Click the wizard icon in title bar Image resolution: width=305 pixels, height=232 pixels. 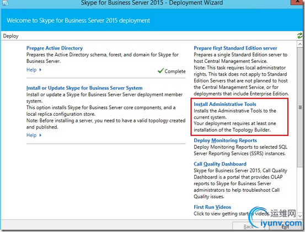click(x=5, y=3)
